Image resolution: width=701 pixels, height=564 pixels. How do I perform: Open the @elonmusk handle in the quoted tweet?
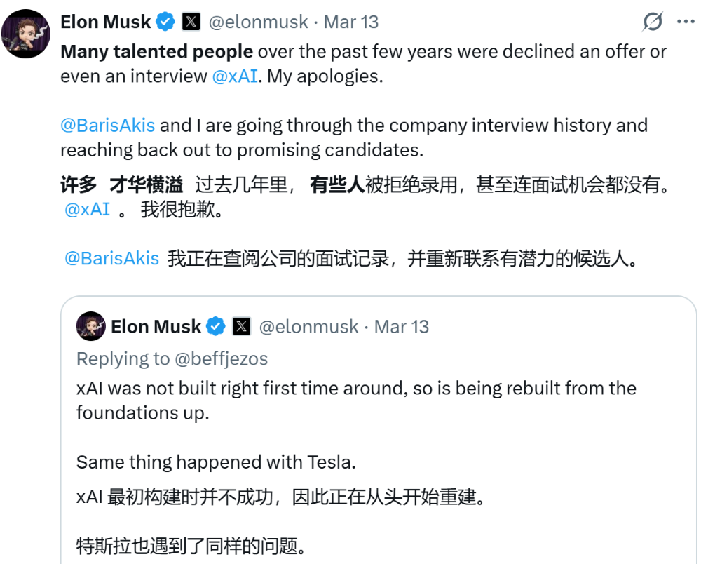308,327
